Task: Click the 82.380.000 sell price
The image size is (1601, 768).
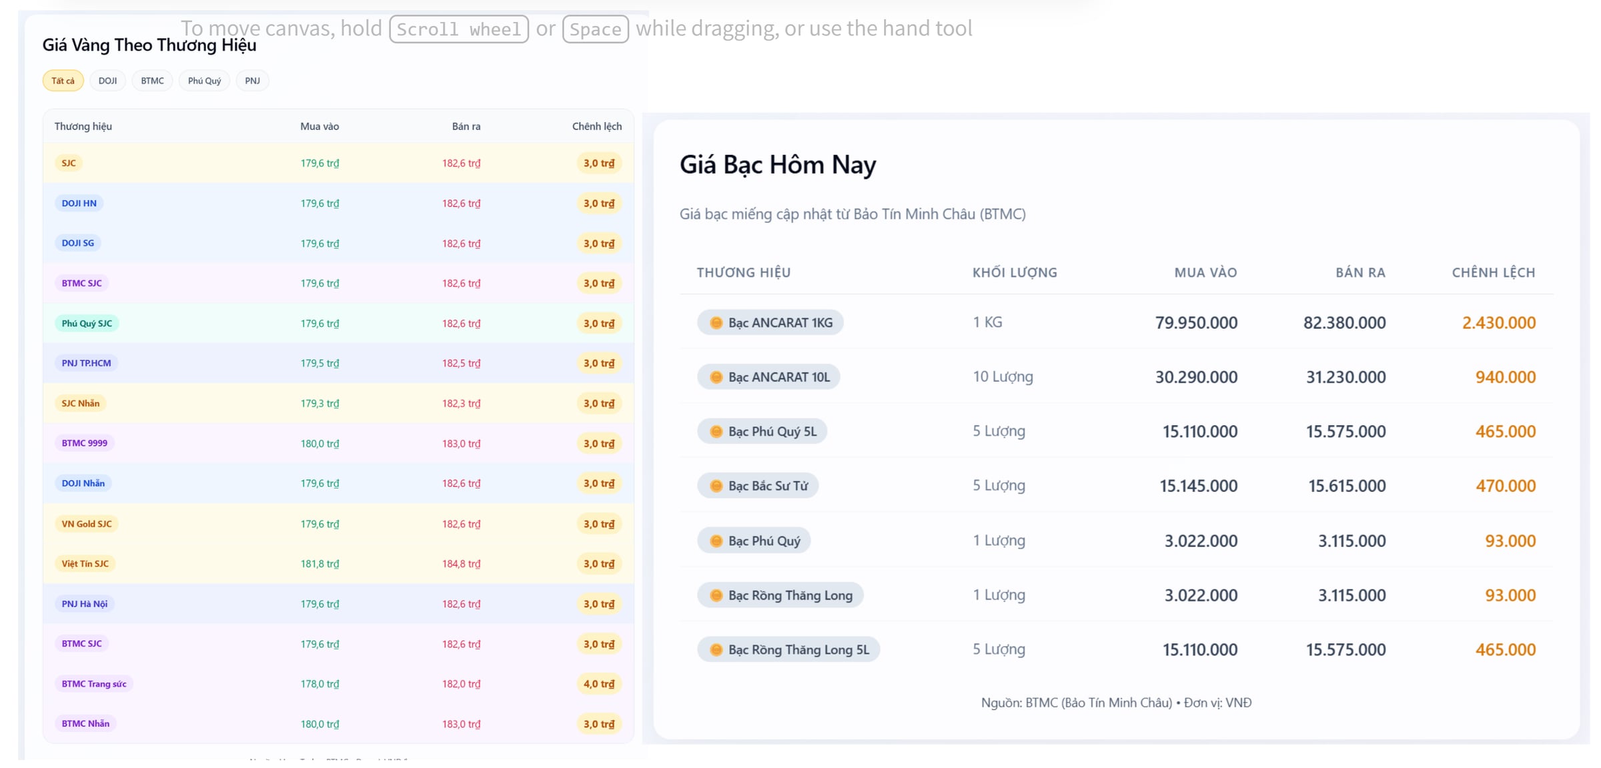Action: (1344, 323)
